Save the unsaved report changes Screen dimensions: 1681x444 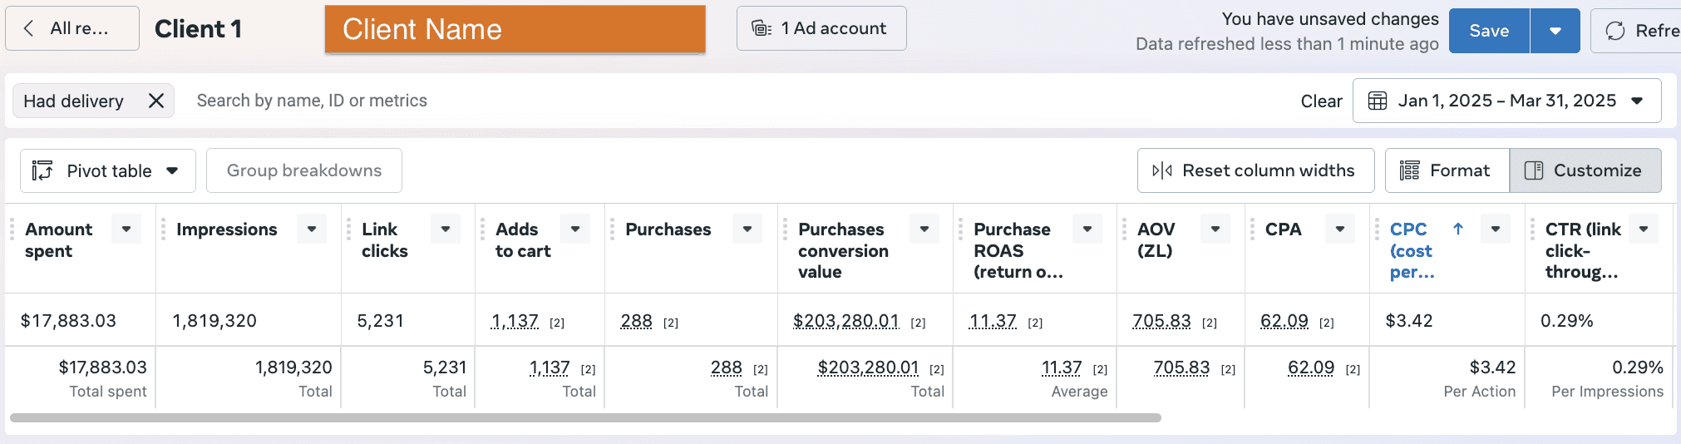(1489, 31)
